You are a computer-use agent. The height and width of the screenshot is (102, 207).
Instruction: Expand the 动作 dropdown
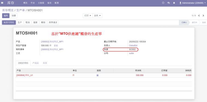[98, 16]
